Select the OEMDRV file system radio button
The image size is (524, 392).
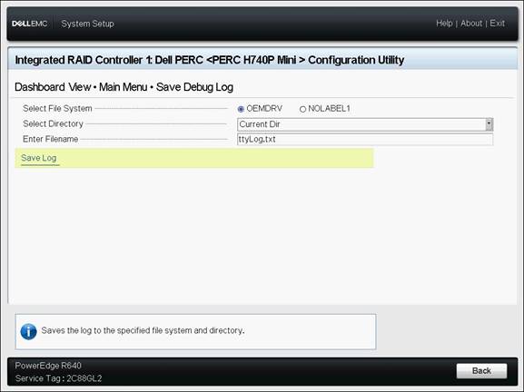pos(241,109)
